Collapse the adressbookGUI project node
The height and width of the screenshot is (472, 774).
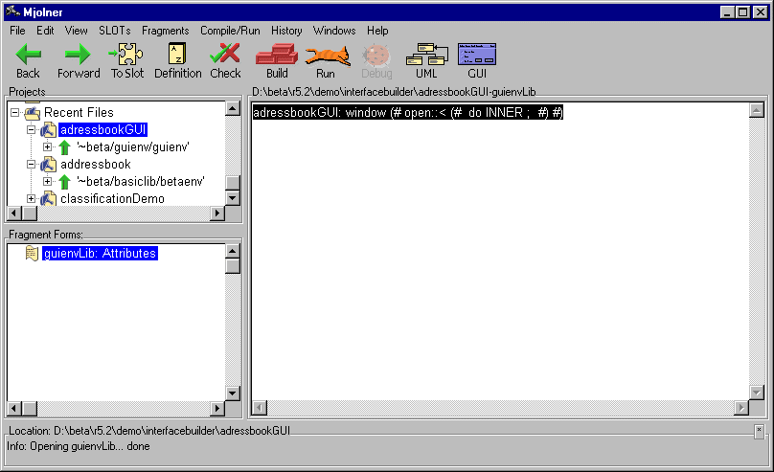(32, 130)
